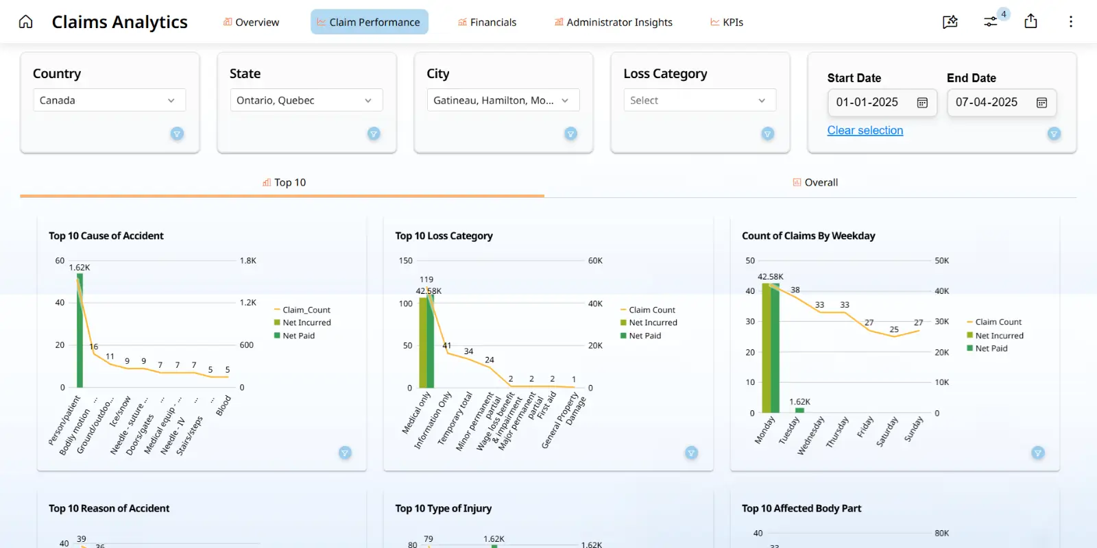Click the Clear selection link
This screenshot has width=1097, height=548.
coord(865,130)
